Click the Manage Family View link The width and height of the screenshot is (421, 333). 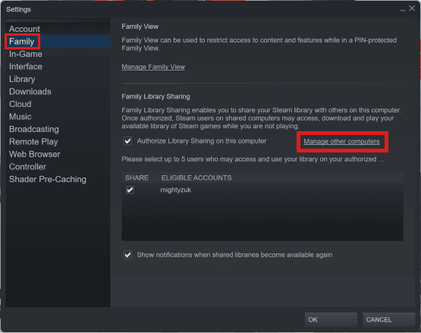pyautogui.click(x=153, y=67)
